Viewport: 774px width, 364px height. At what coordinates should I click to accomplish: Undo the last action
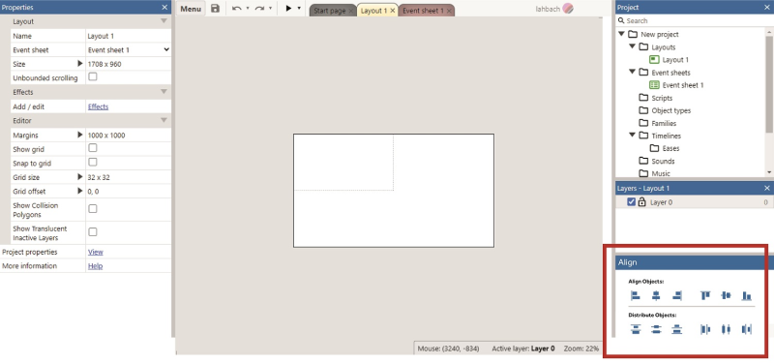(237, 9)
